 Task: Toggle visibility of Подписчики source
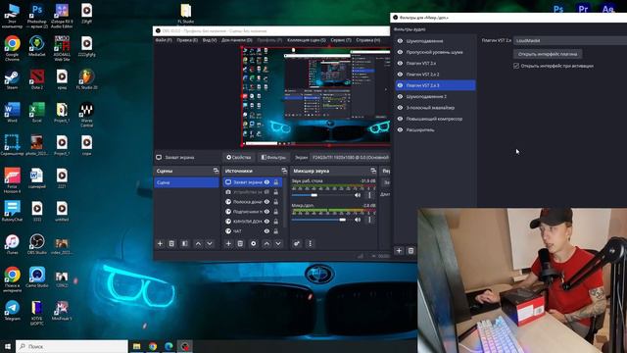point(266,212)
